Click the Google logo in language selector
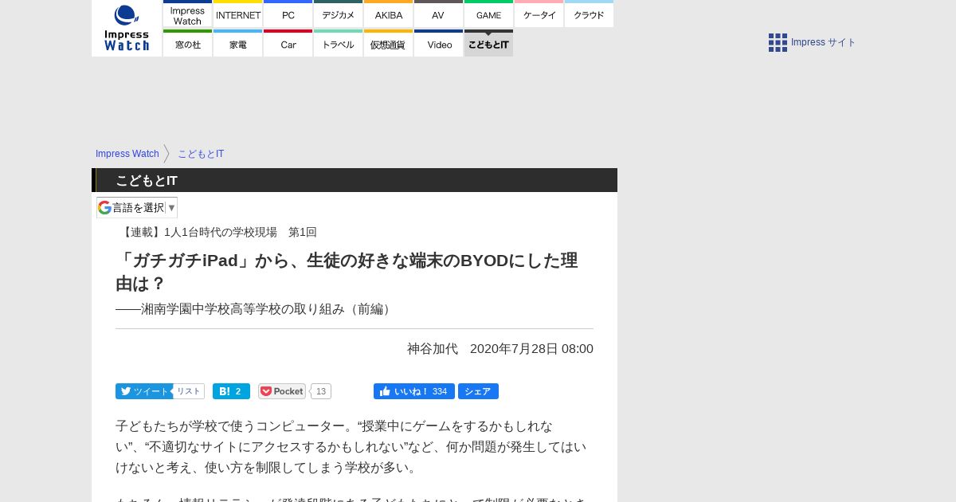The height and width of the screenshot is (502, 956). pyautogui.click(x=104, y=208)
